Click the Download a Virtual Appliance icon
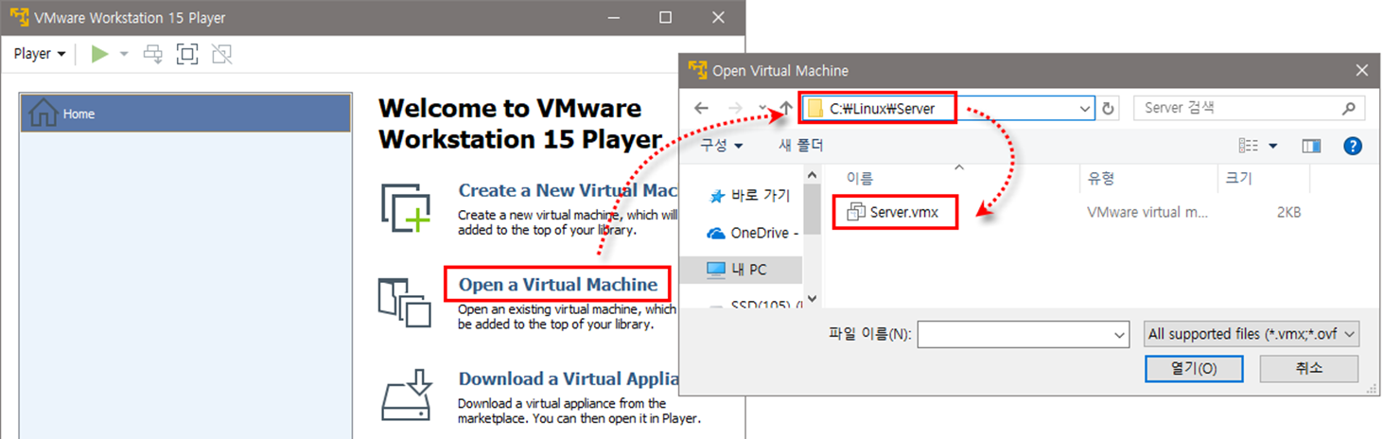This screenshot has width=1384, height=439. point(405,395)
